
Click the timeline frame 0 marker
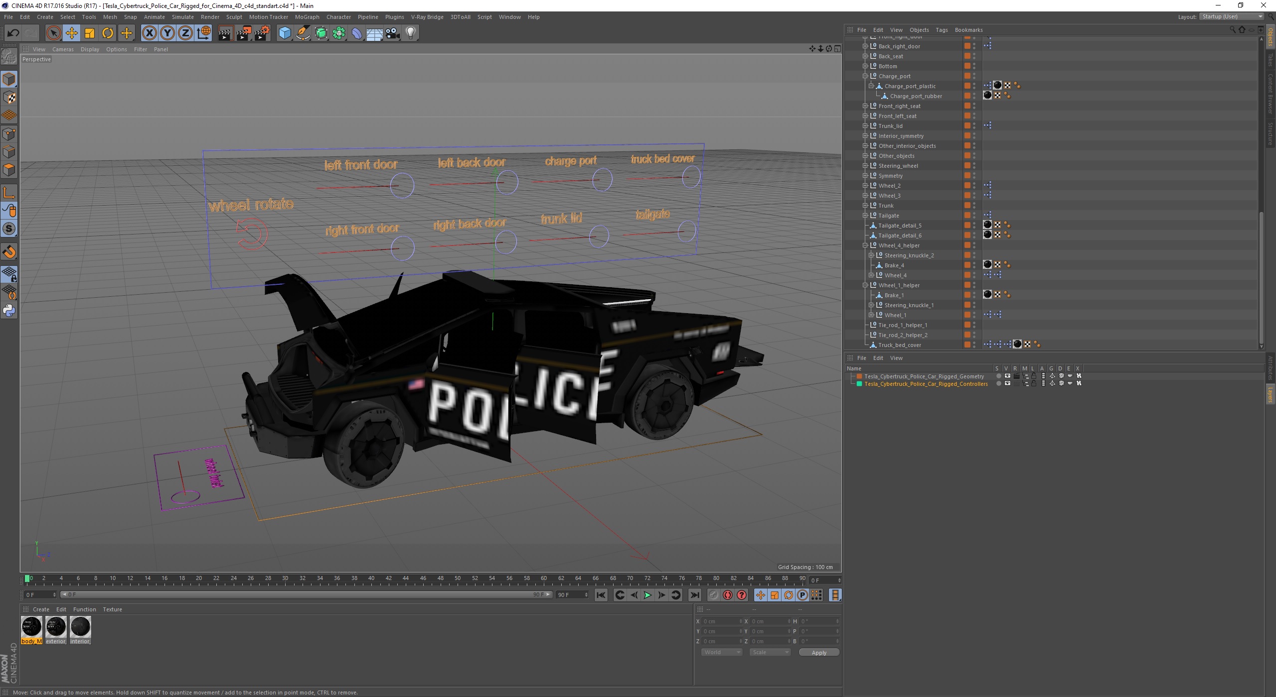tap(27, 579)
